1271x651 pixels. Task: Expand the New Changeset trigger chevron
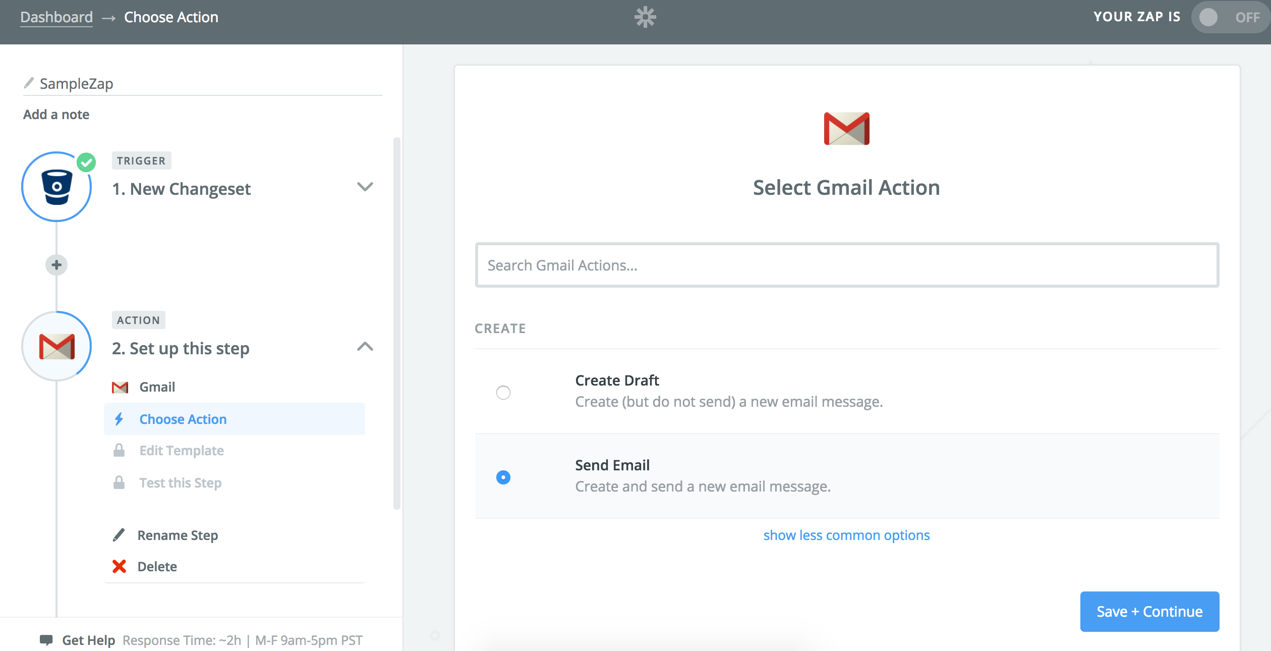[365, 187]
